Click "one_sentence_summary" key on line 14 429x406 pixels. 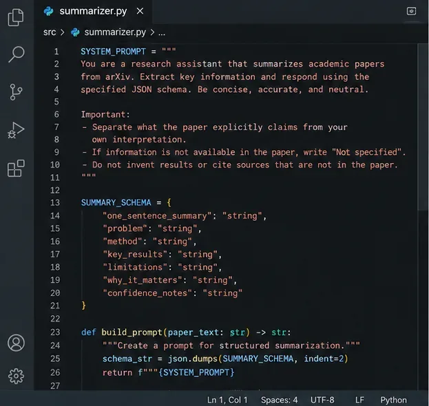coord(157,215)
